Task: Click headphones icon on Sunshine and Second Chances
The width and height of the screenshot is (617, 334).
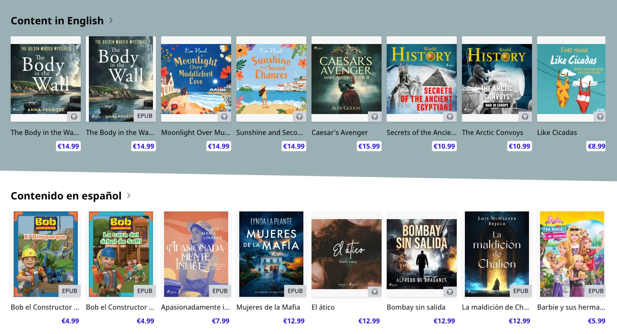Action: coord(300,117)
